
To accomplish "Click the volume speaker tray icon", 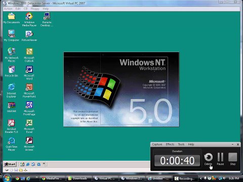I will coord(225,178).
